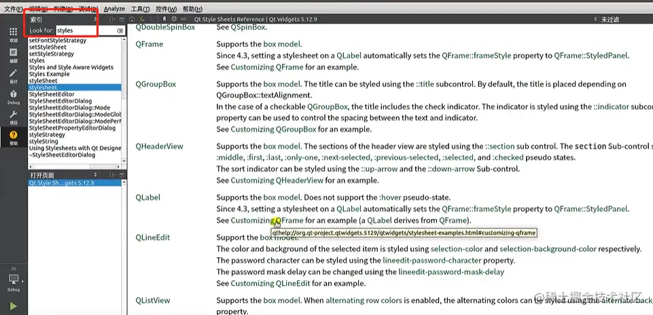Follow the ::up-arrow link
This screenshot has height=315, width=653.
[x=378, y=169]
